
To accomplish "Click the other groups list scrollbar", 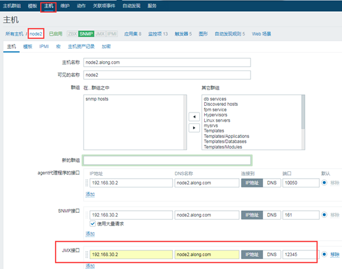I will click(303, 122).
